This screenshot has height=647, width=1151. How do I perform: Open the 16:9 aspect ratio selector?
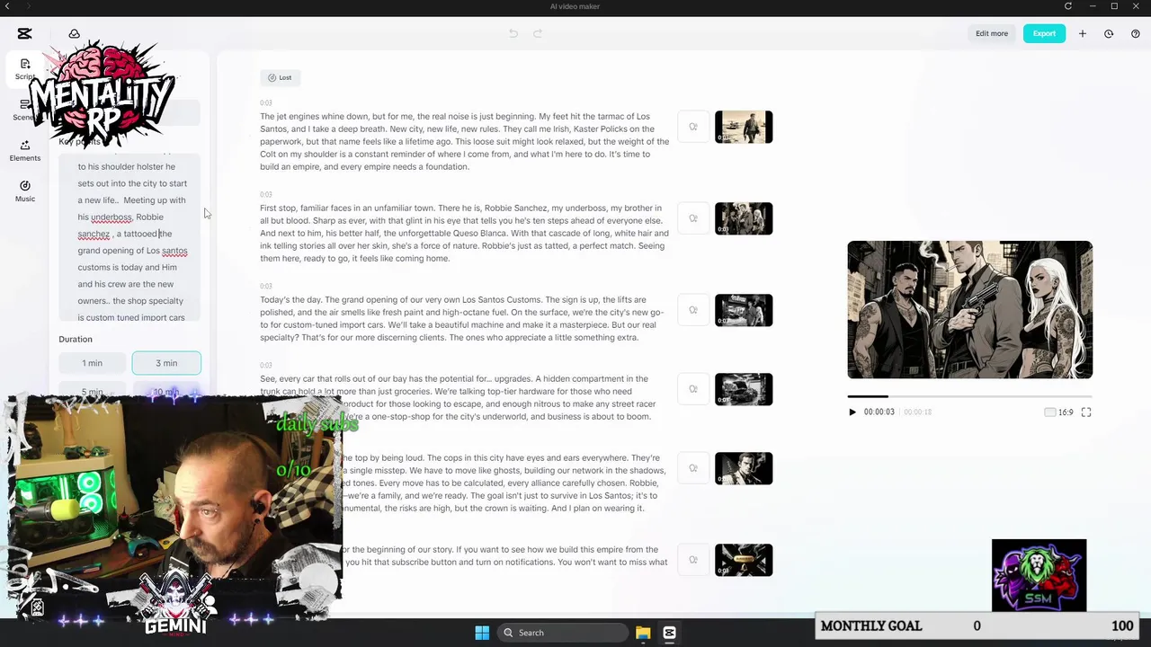1058,412
